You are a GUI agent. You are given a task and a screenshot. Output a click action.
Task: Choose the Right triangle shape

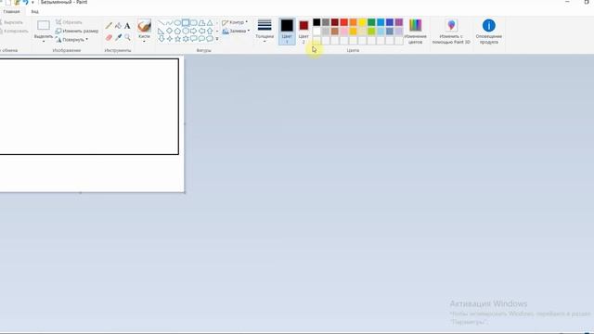161,31
